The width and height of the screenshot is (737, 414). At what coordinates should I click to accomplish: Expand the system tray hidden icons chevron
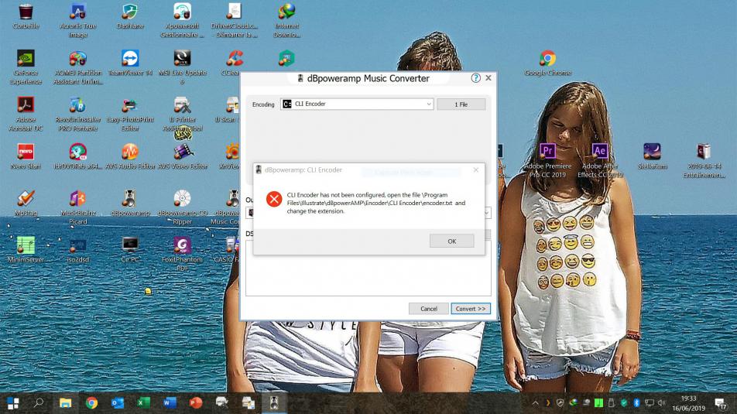(x=536, y=402)
